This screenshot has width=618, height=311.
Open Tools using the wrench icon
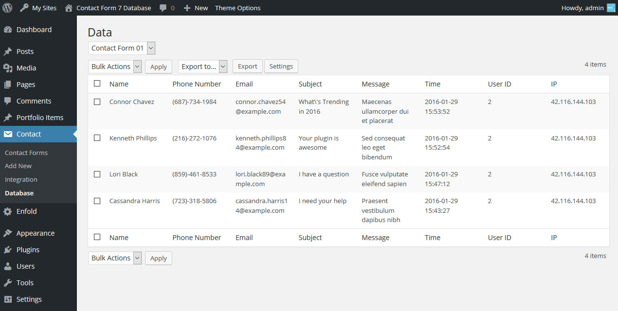pos(8,283)
